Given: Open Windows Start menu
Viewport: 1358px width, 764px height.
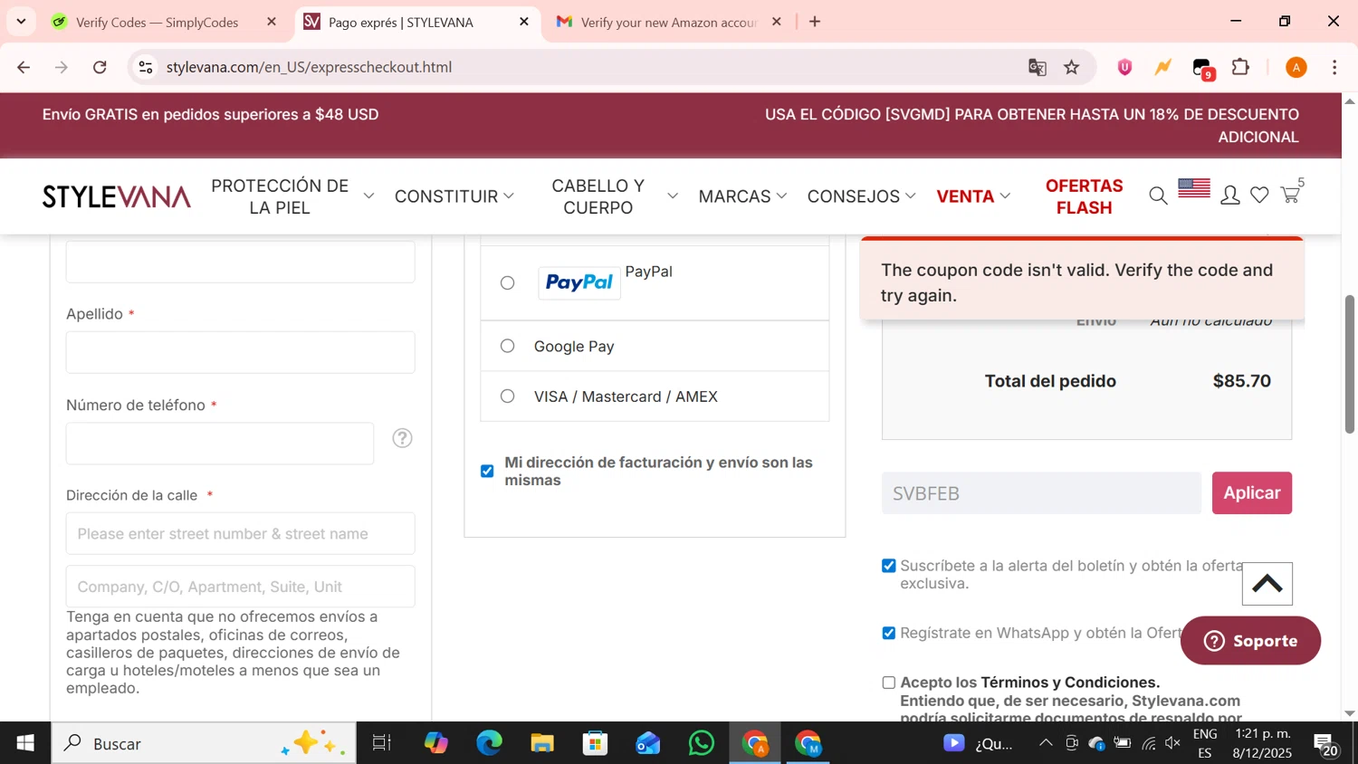Looking at the screenshot, I should (x=25, y=743).
